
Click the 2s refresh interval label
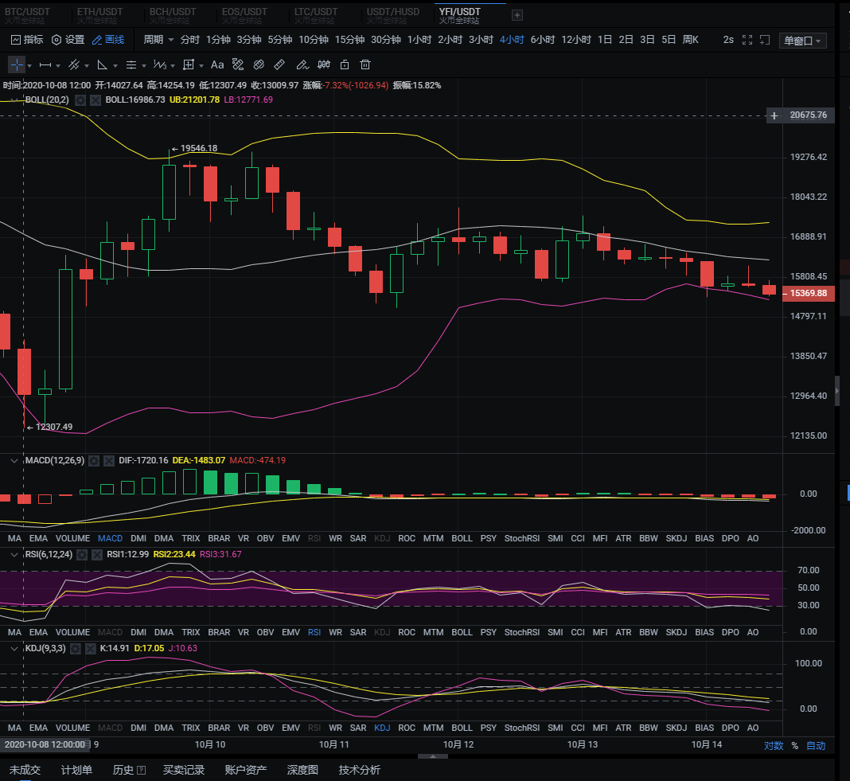728,40
